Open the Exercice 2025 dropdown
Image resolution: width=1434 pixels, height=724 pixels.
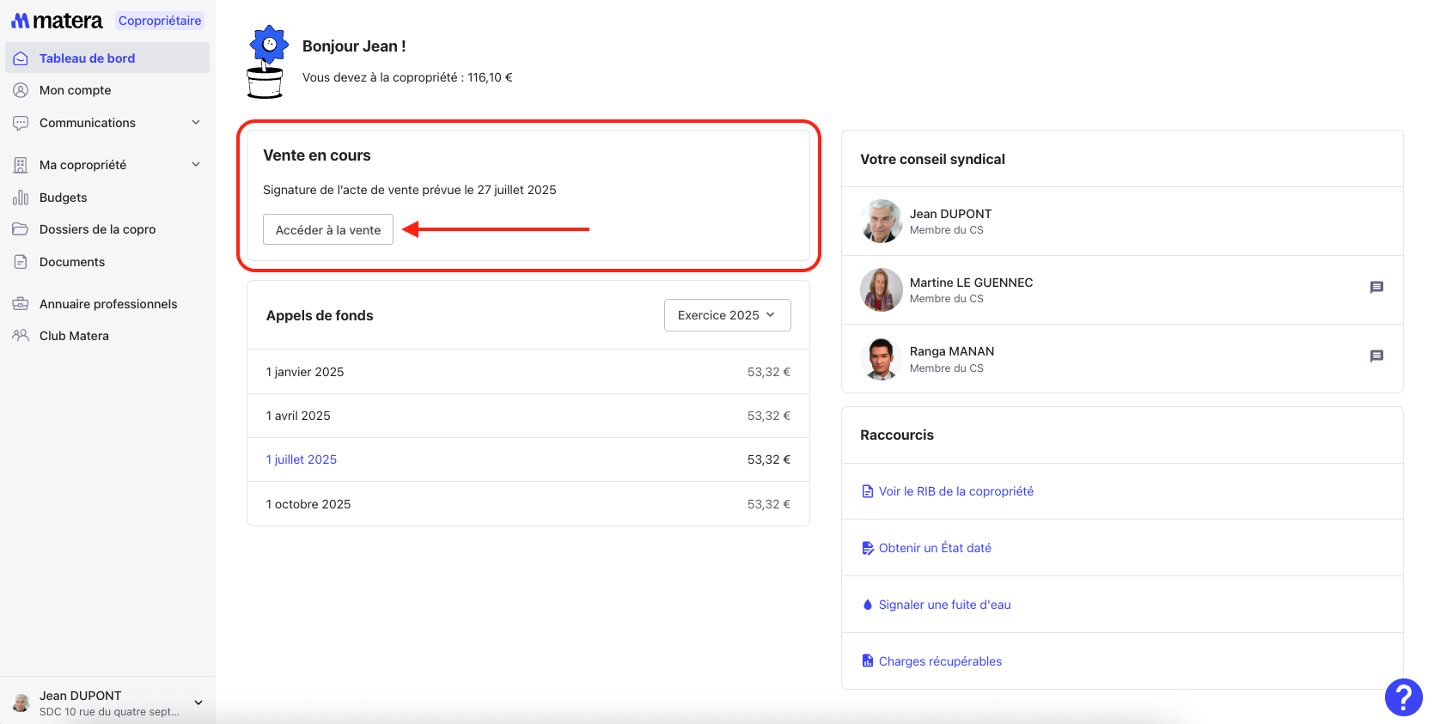pyautogui.click(x=727, y=315)
